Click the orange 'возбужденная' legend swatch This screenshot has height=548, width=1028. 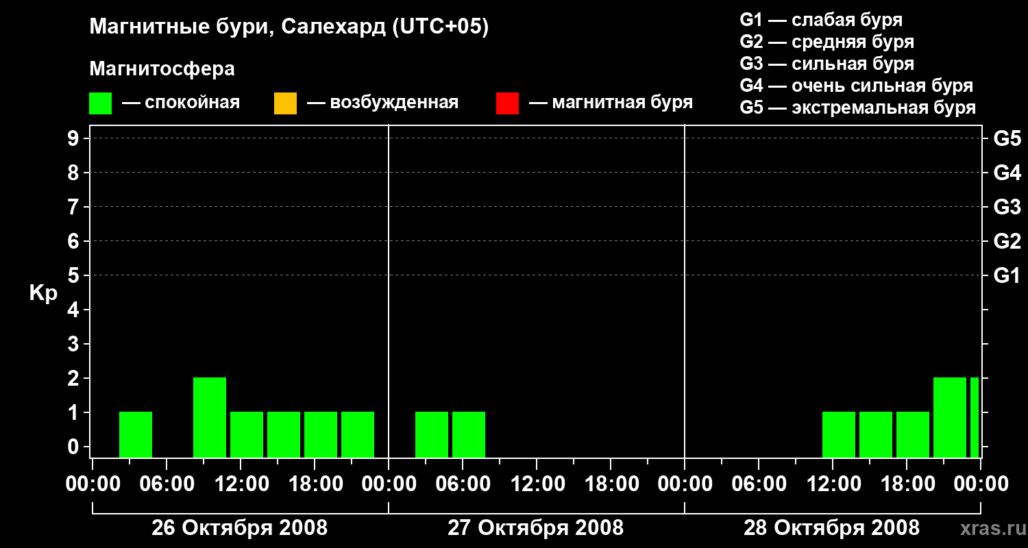coord(285,103)
